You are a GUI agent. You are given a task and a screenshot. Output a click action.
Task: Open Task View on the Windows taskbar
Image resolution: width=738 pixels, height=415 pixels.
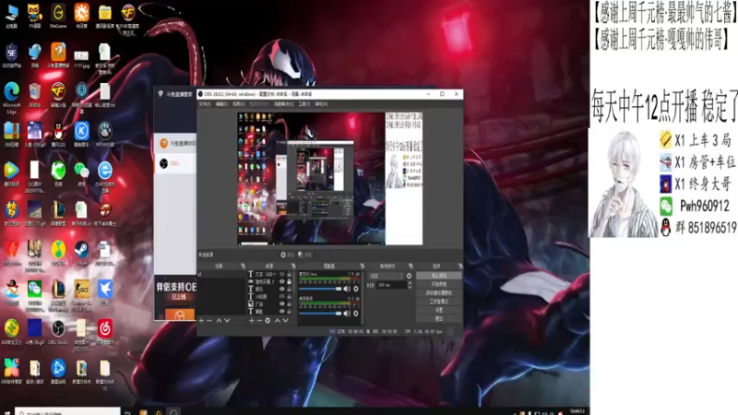[127, 412]
